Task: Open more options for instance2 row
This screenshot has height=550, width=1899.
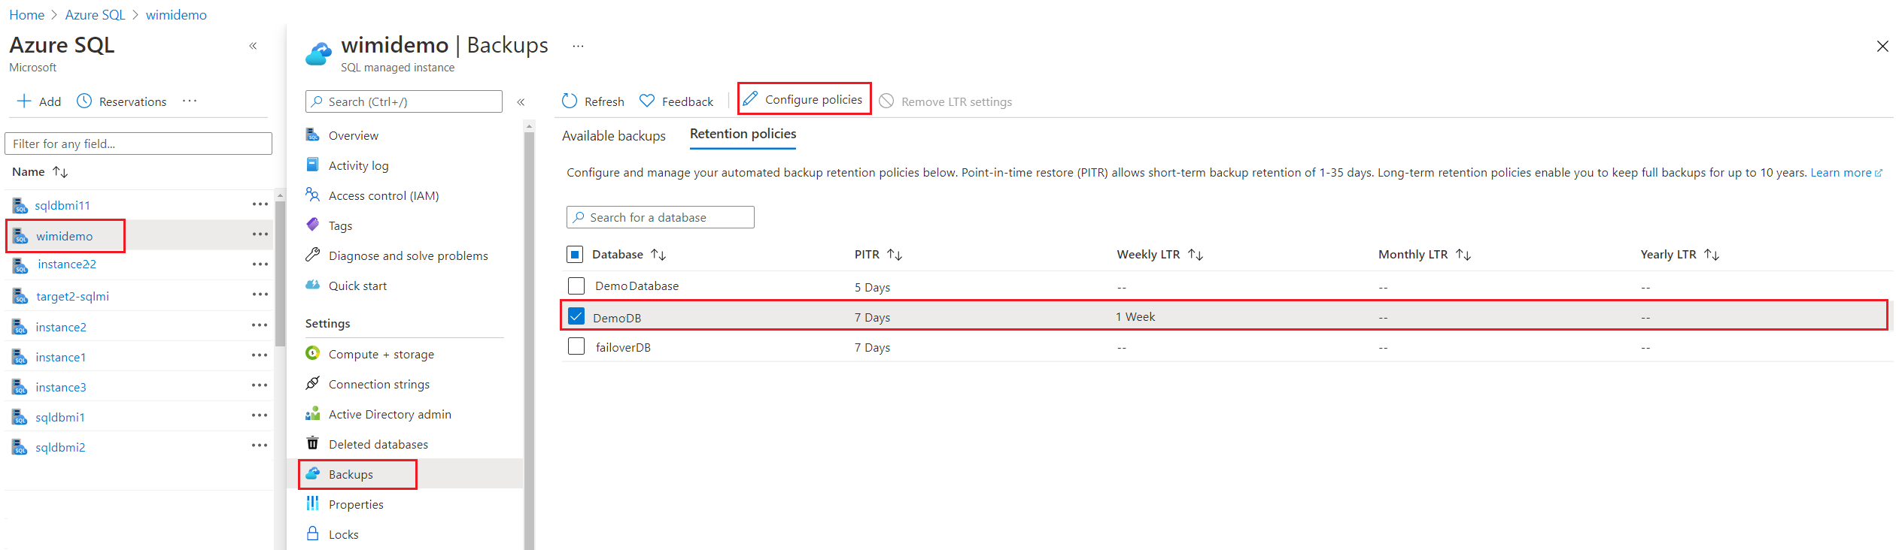Action: [260, 325]
